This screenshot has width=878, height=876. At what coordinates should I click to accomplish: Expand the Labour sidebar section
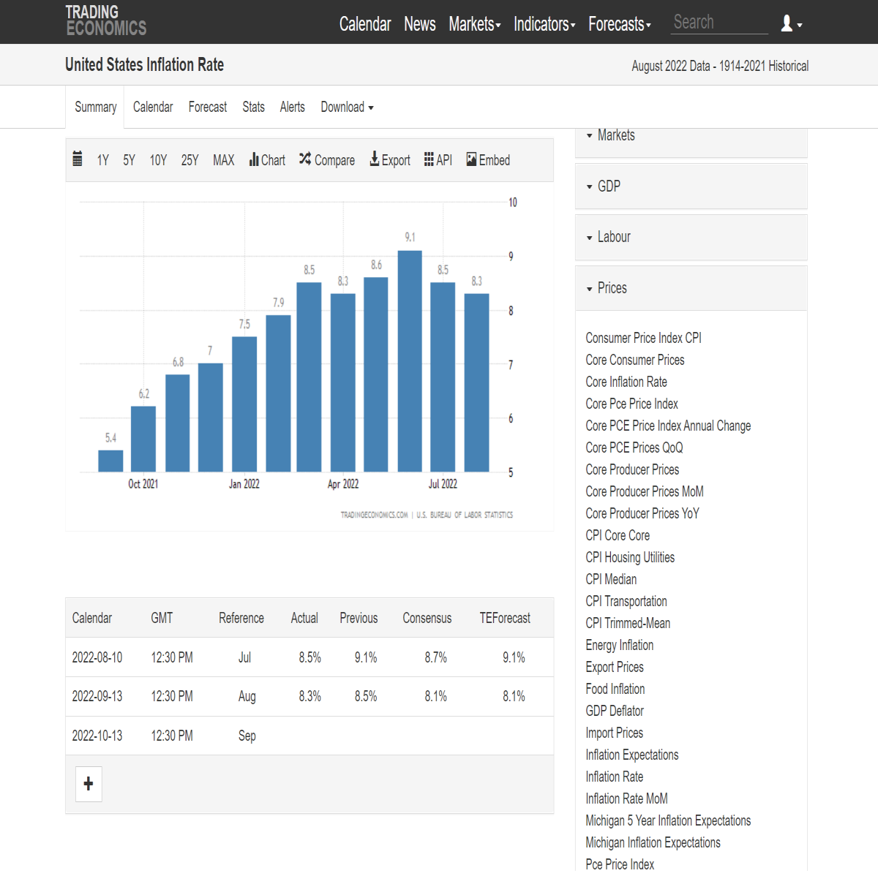pyautogui.click(x=691, y=237)
